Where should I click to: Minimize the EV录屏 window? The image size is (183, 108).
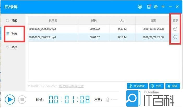[x=170, y=7]
